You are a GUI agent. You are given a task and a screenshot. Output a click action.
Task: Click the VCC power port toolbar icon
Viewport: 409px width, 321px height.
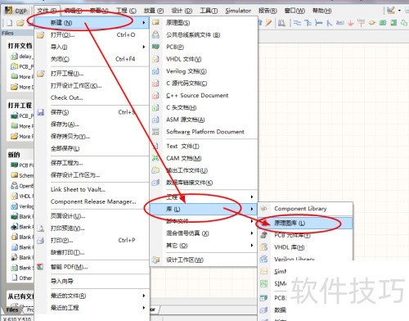pyautogui.click(x=361, y=23)
